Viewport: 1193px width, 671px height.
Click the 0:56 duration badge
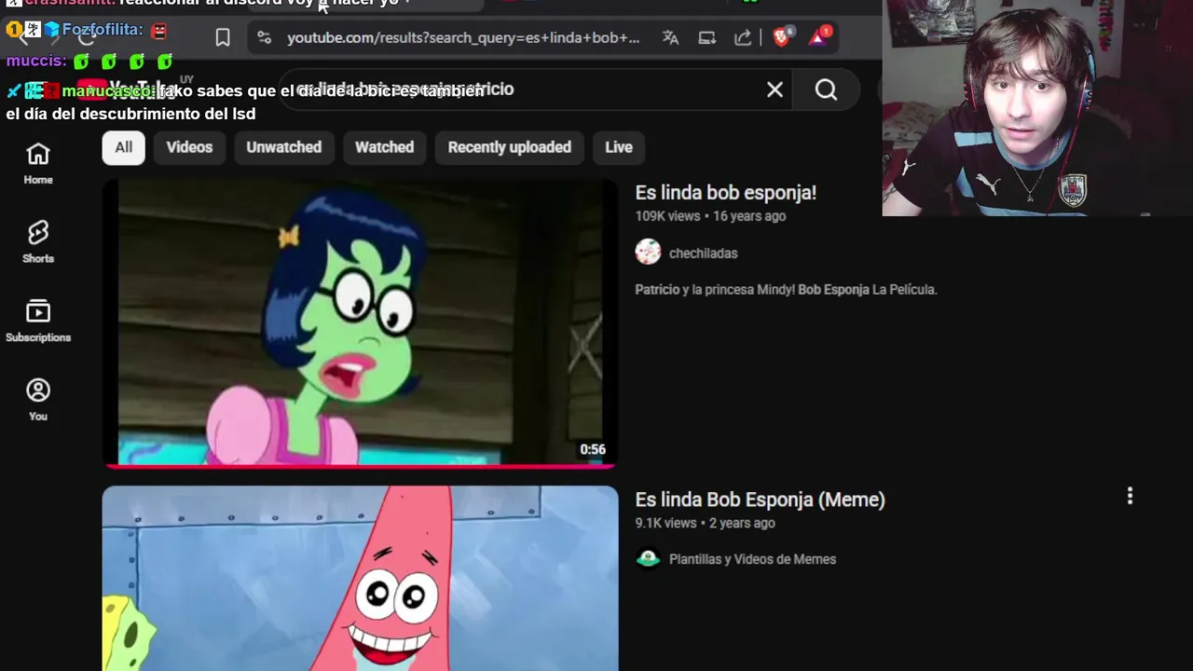[593, 449]
